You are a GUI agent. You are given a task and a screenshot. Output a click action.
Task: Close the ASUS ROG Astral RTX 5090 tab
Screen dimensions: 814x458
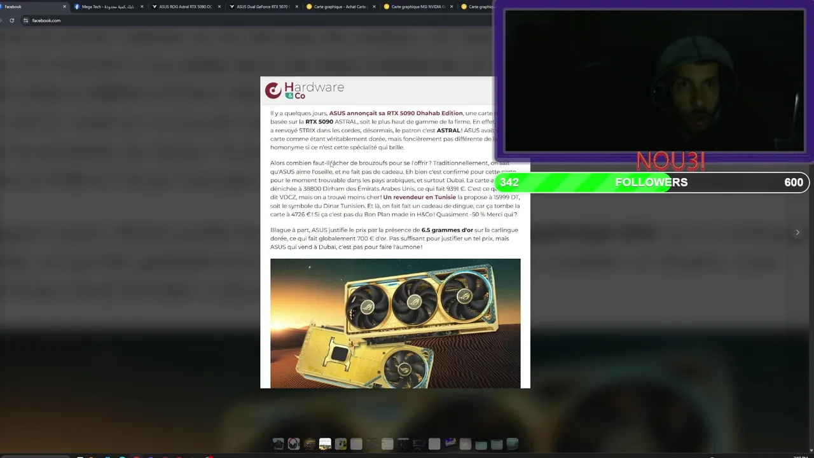219,6
